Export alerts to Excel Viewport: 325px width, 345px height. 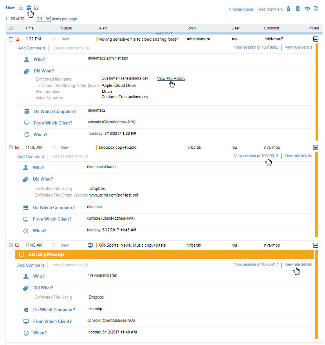tap(298, 9)
